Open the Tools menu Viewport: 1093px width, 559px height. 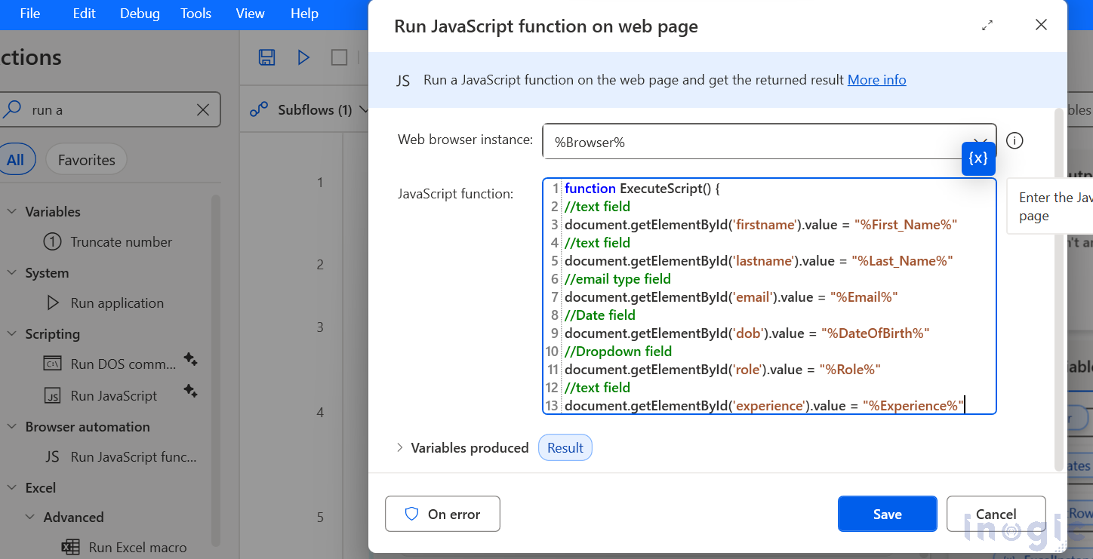coord(195,13)
